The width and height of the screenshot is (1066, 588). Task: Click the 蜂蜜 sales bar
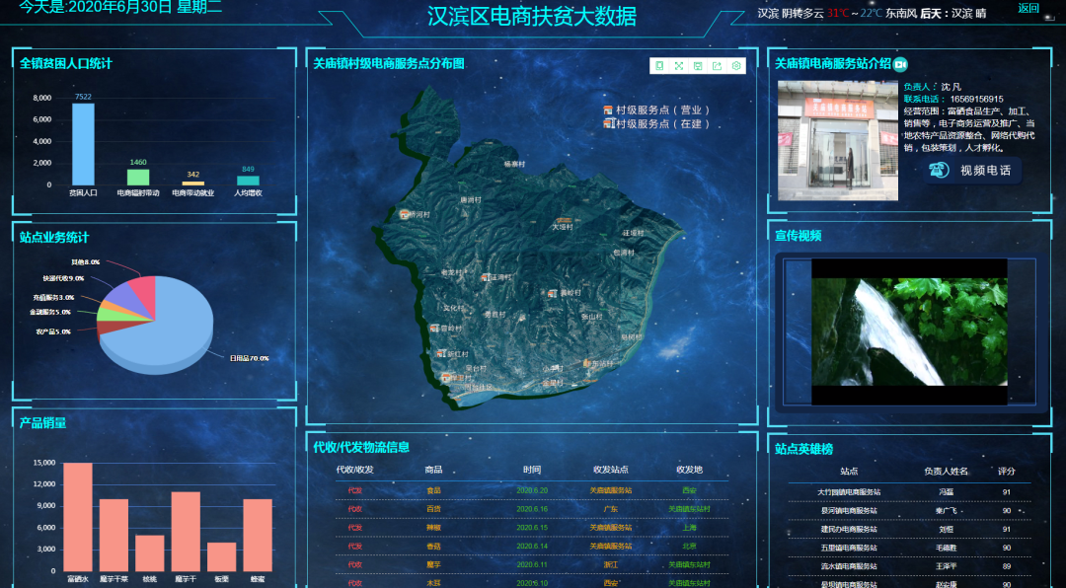(x=258, y=535)
